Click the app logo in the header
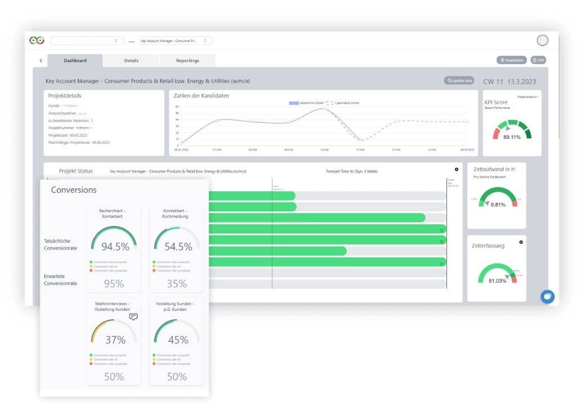This screenshot has width=582, height=413. click(x=37, y=40)
